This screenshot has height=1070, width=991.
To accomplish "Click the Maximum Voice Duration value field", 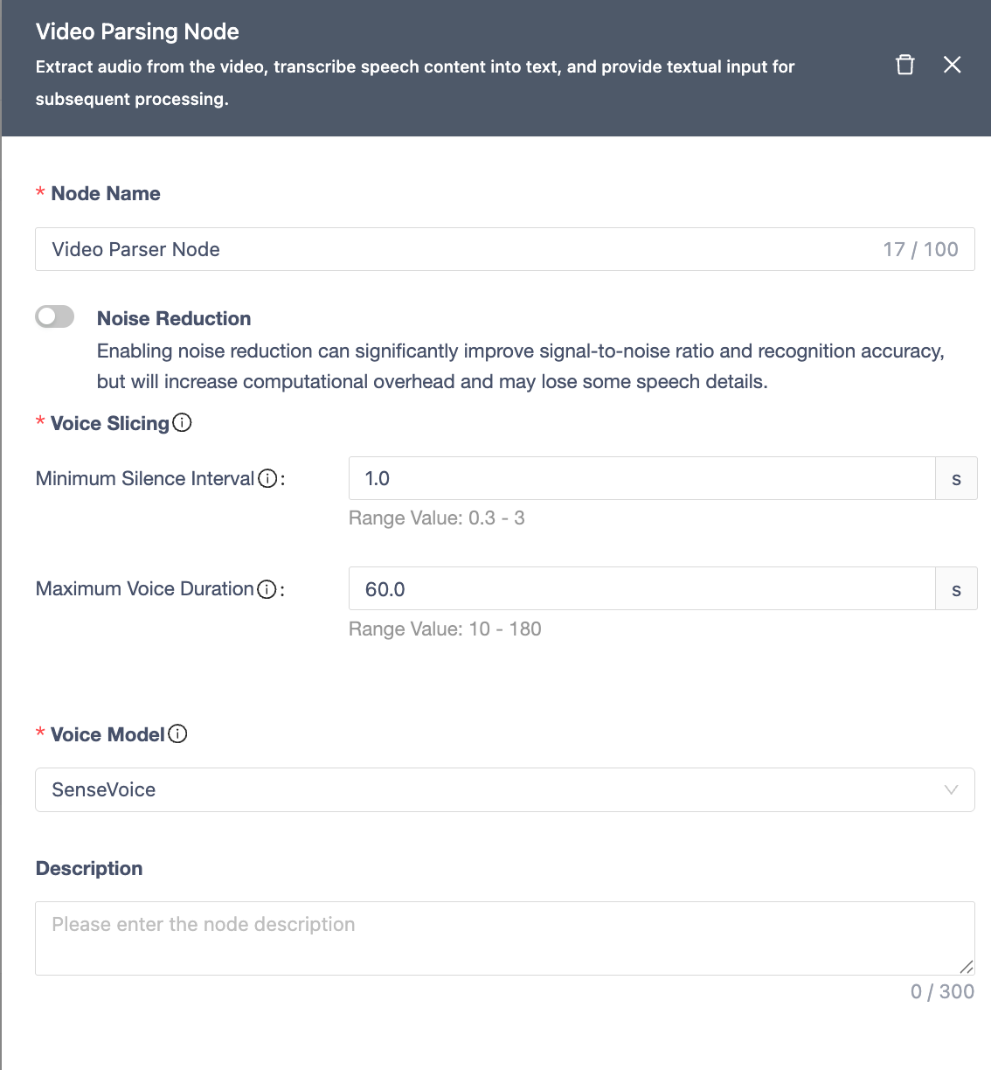I will pyautogui.click(x=641, y=589).
